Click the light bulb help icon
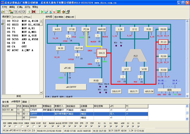The image size is (190, 134). pos(68,12)
